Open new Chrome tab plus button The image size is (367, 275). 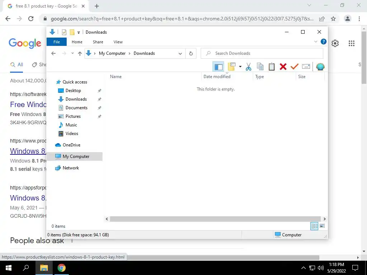tap(97, 6)
